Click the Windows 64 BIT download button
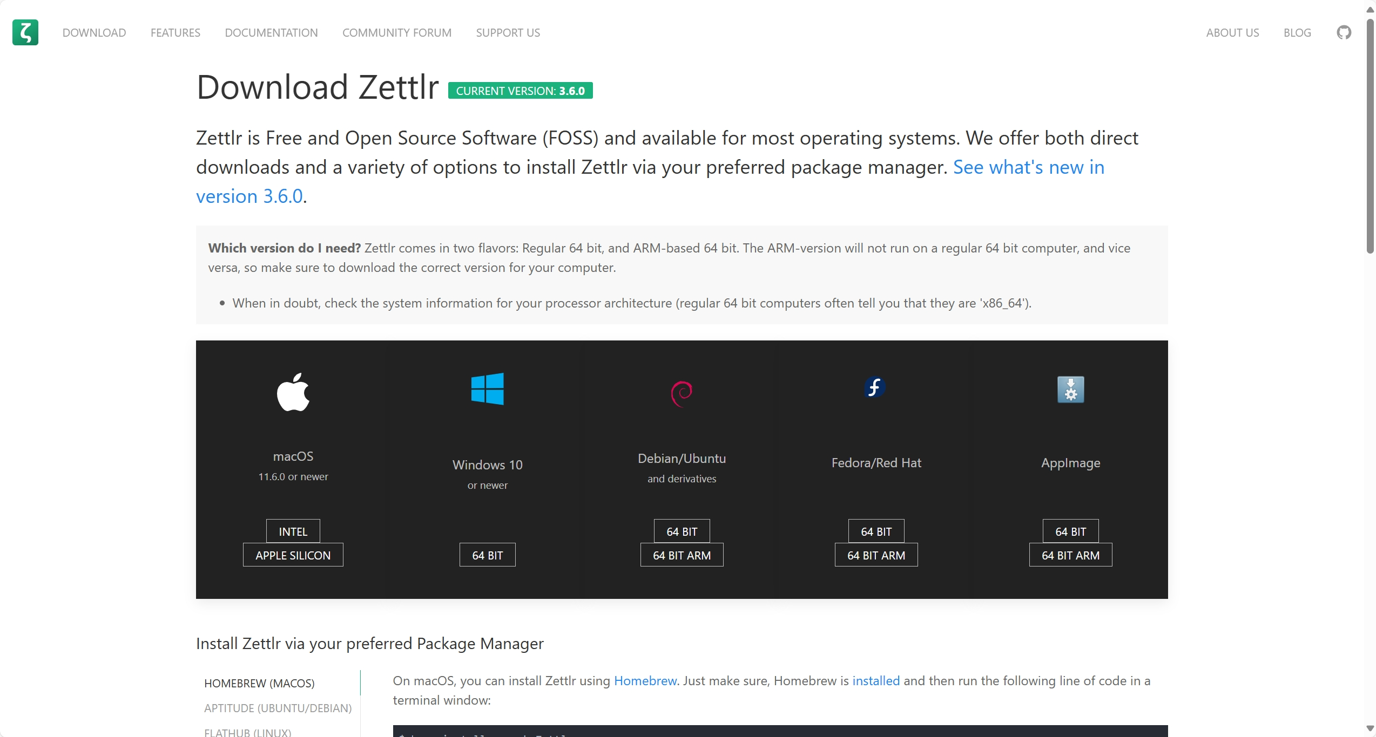 pos(487,555)
